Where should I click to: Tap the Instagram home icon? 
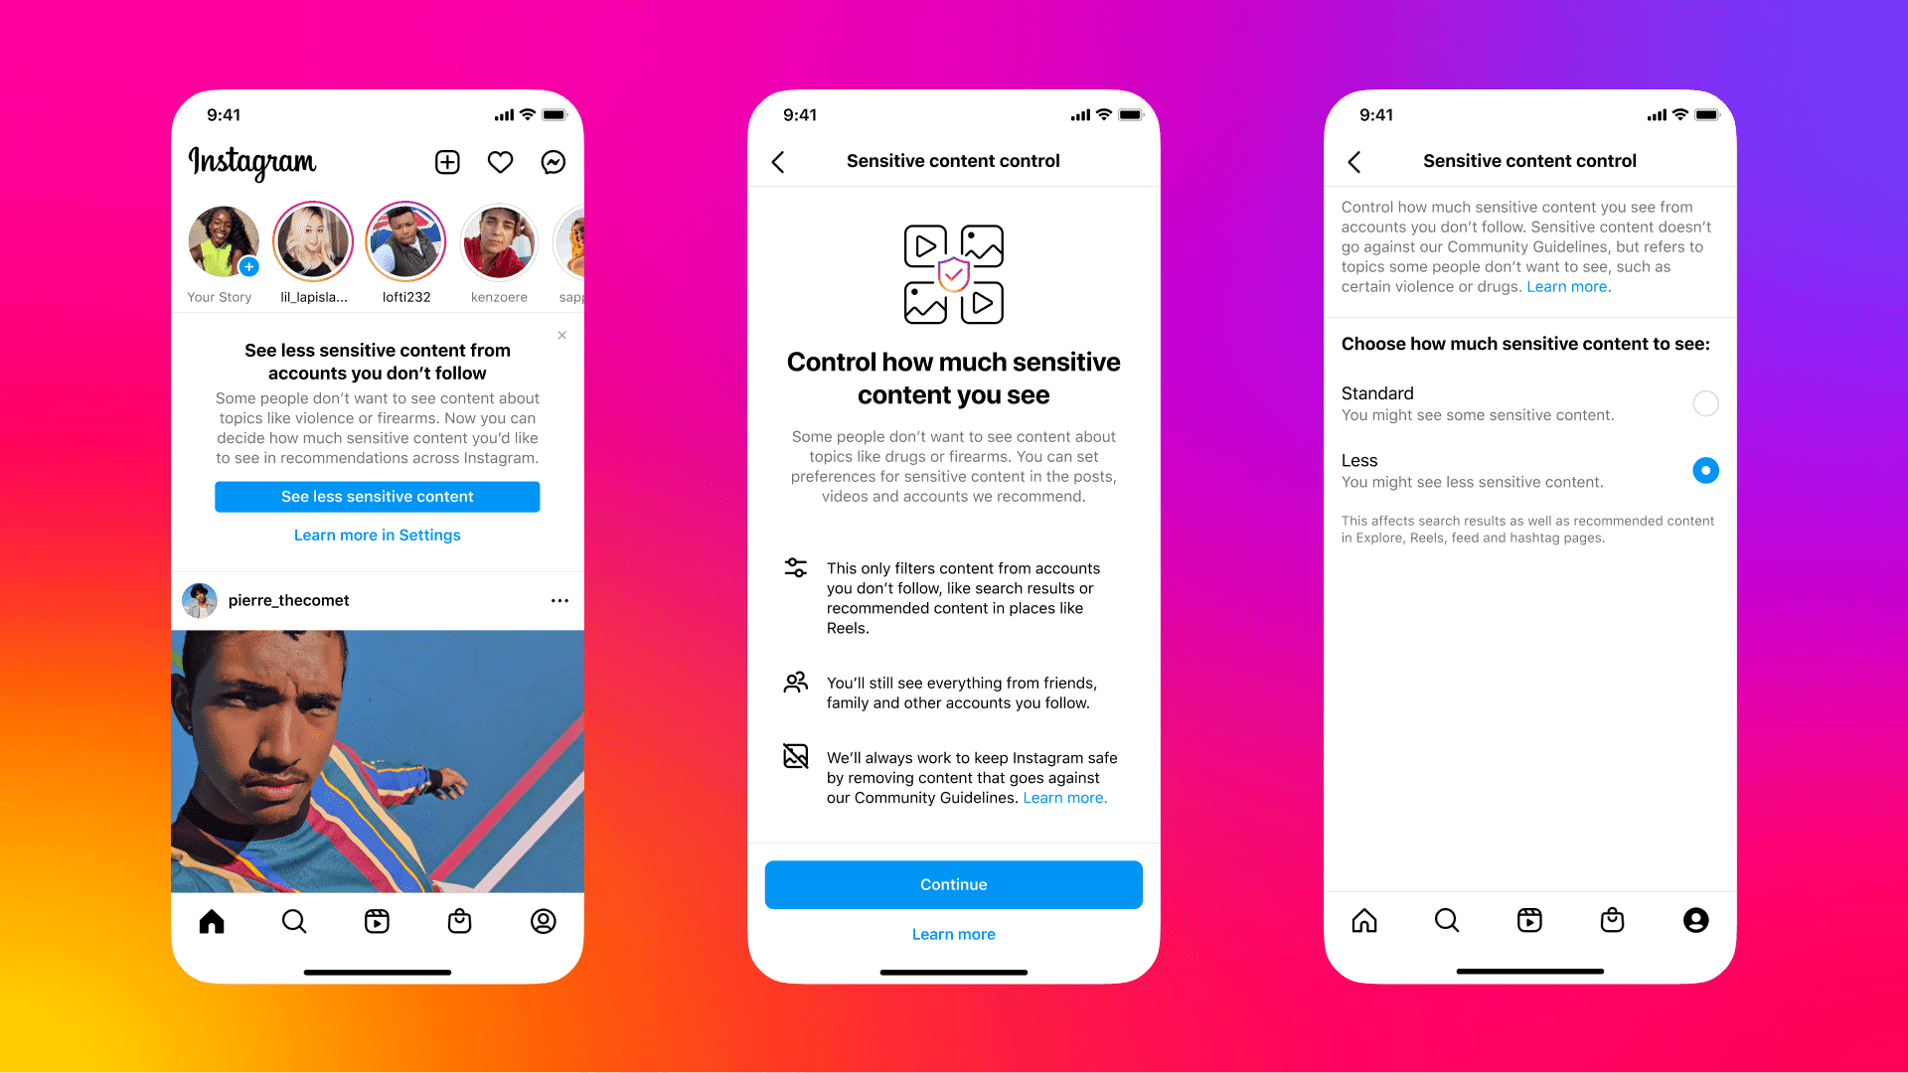click(213, 920)
